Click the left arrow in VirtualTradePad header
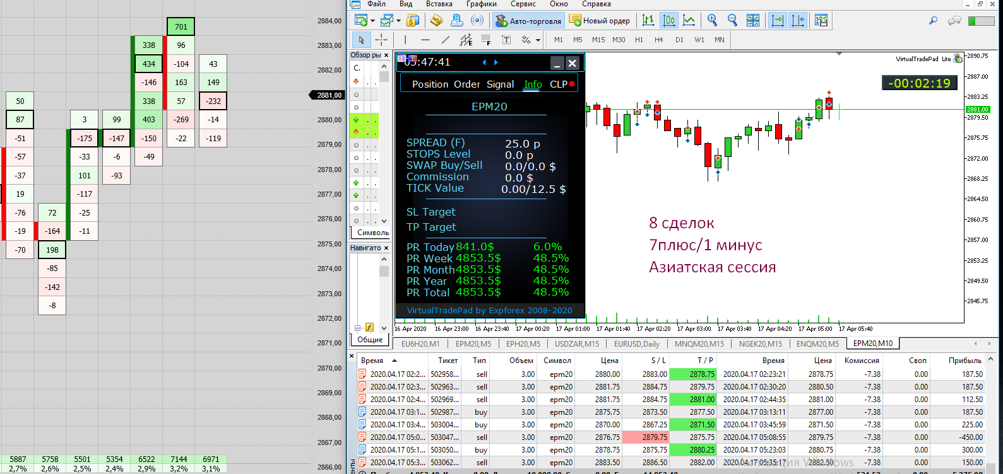Image resolution: width=1003 pixels, height=474 pixels. (484, 62)
